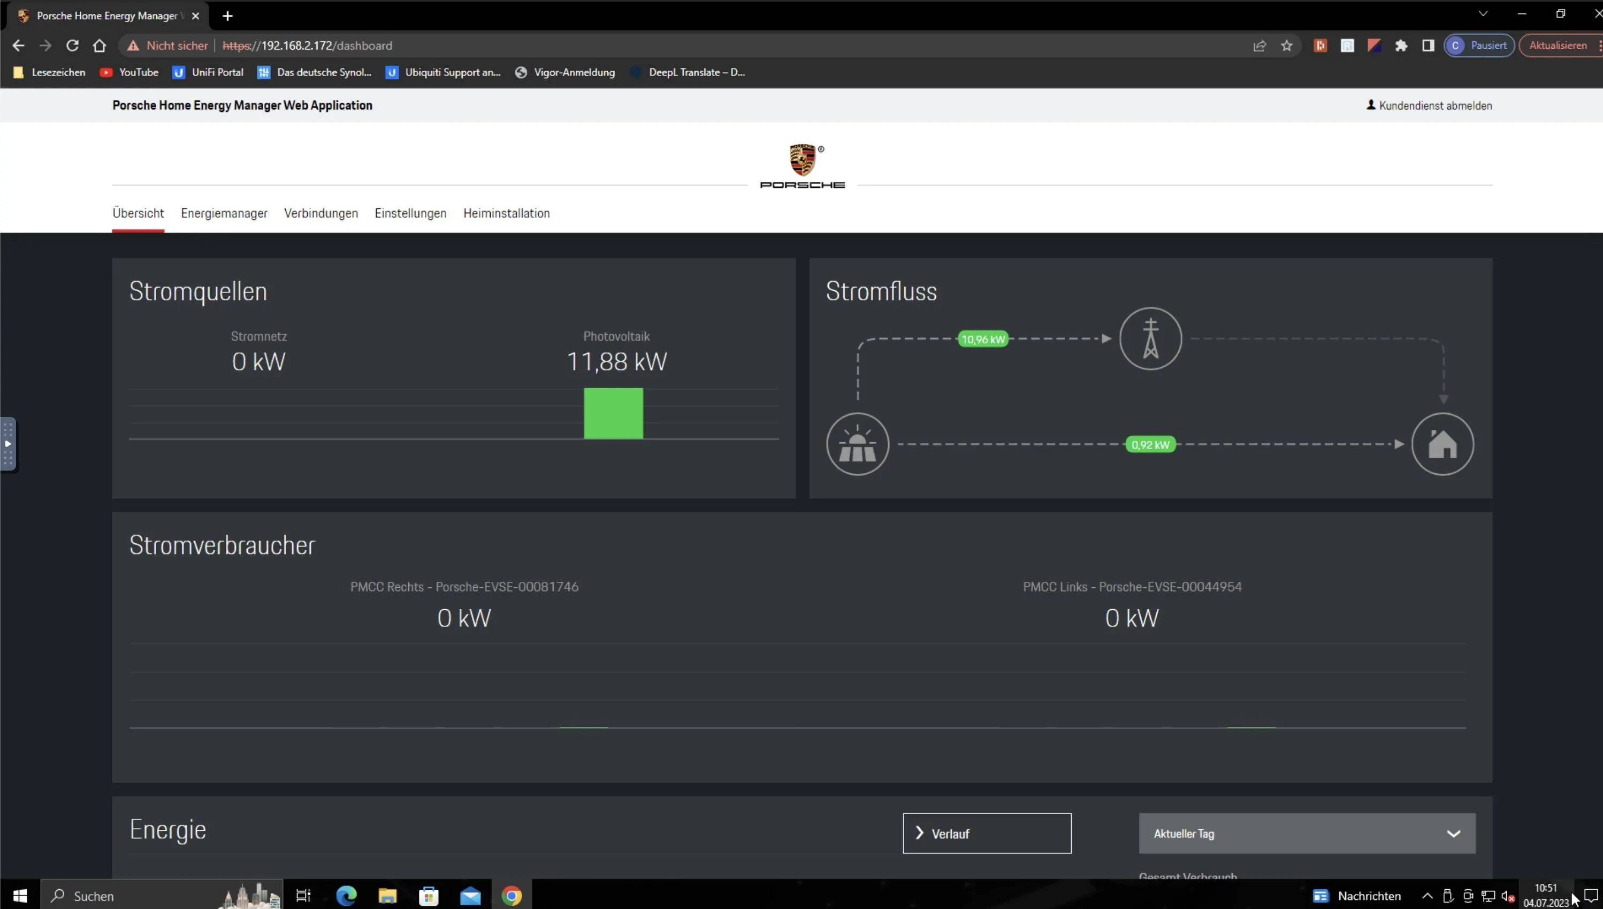This screenshot has width=1603, height=909.
Task: Open the Ubiquiti Support bookmark
Action: 444,72
